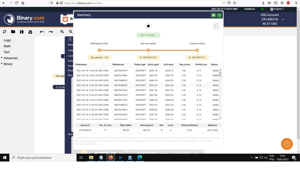The width and height of the screenshot is (300, 169).
Task: Zoom in on the workspace
Action: 62,32
